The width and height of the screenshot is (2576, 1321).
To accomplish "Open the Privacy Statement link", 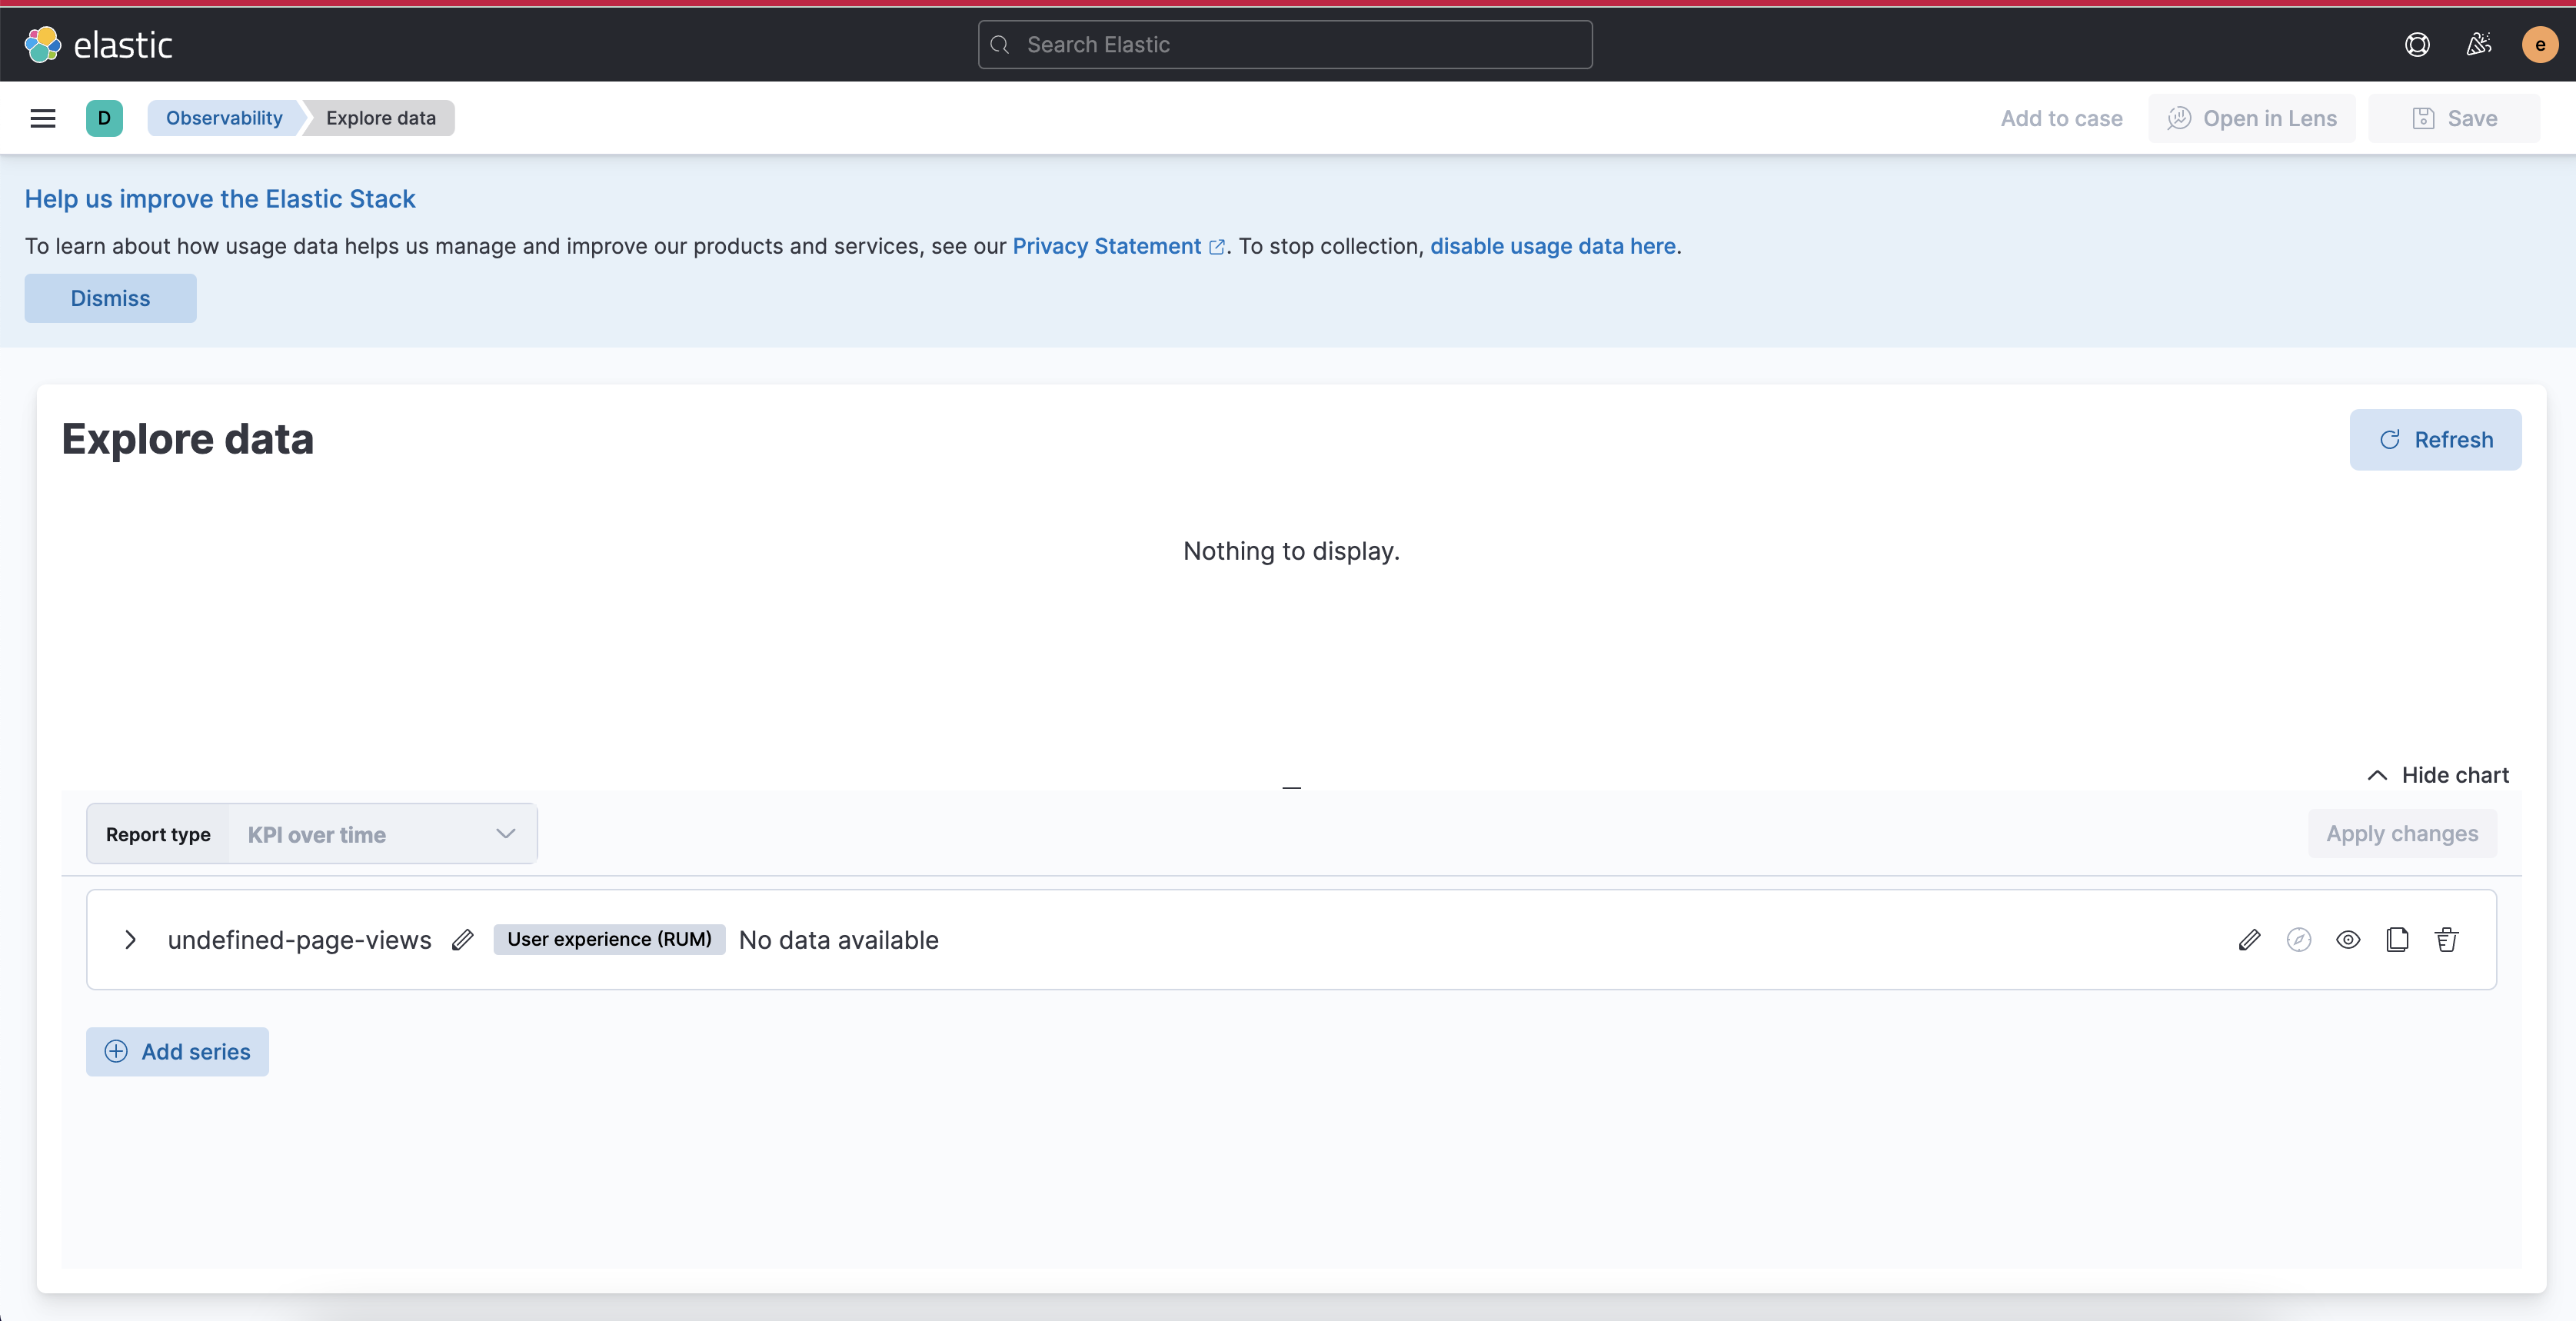I will (1107, 246).
